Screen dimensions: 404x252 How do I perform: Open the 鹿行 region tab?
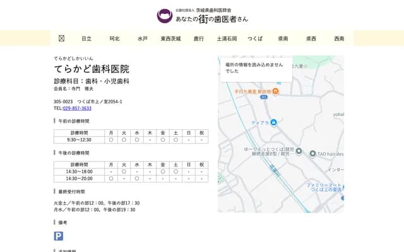click(199, 38)
